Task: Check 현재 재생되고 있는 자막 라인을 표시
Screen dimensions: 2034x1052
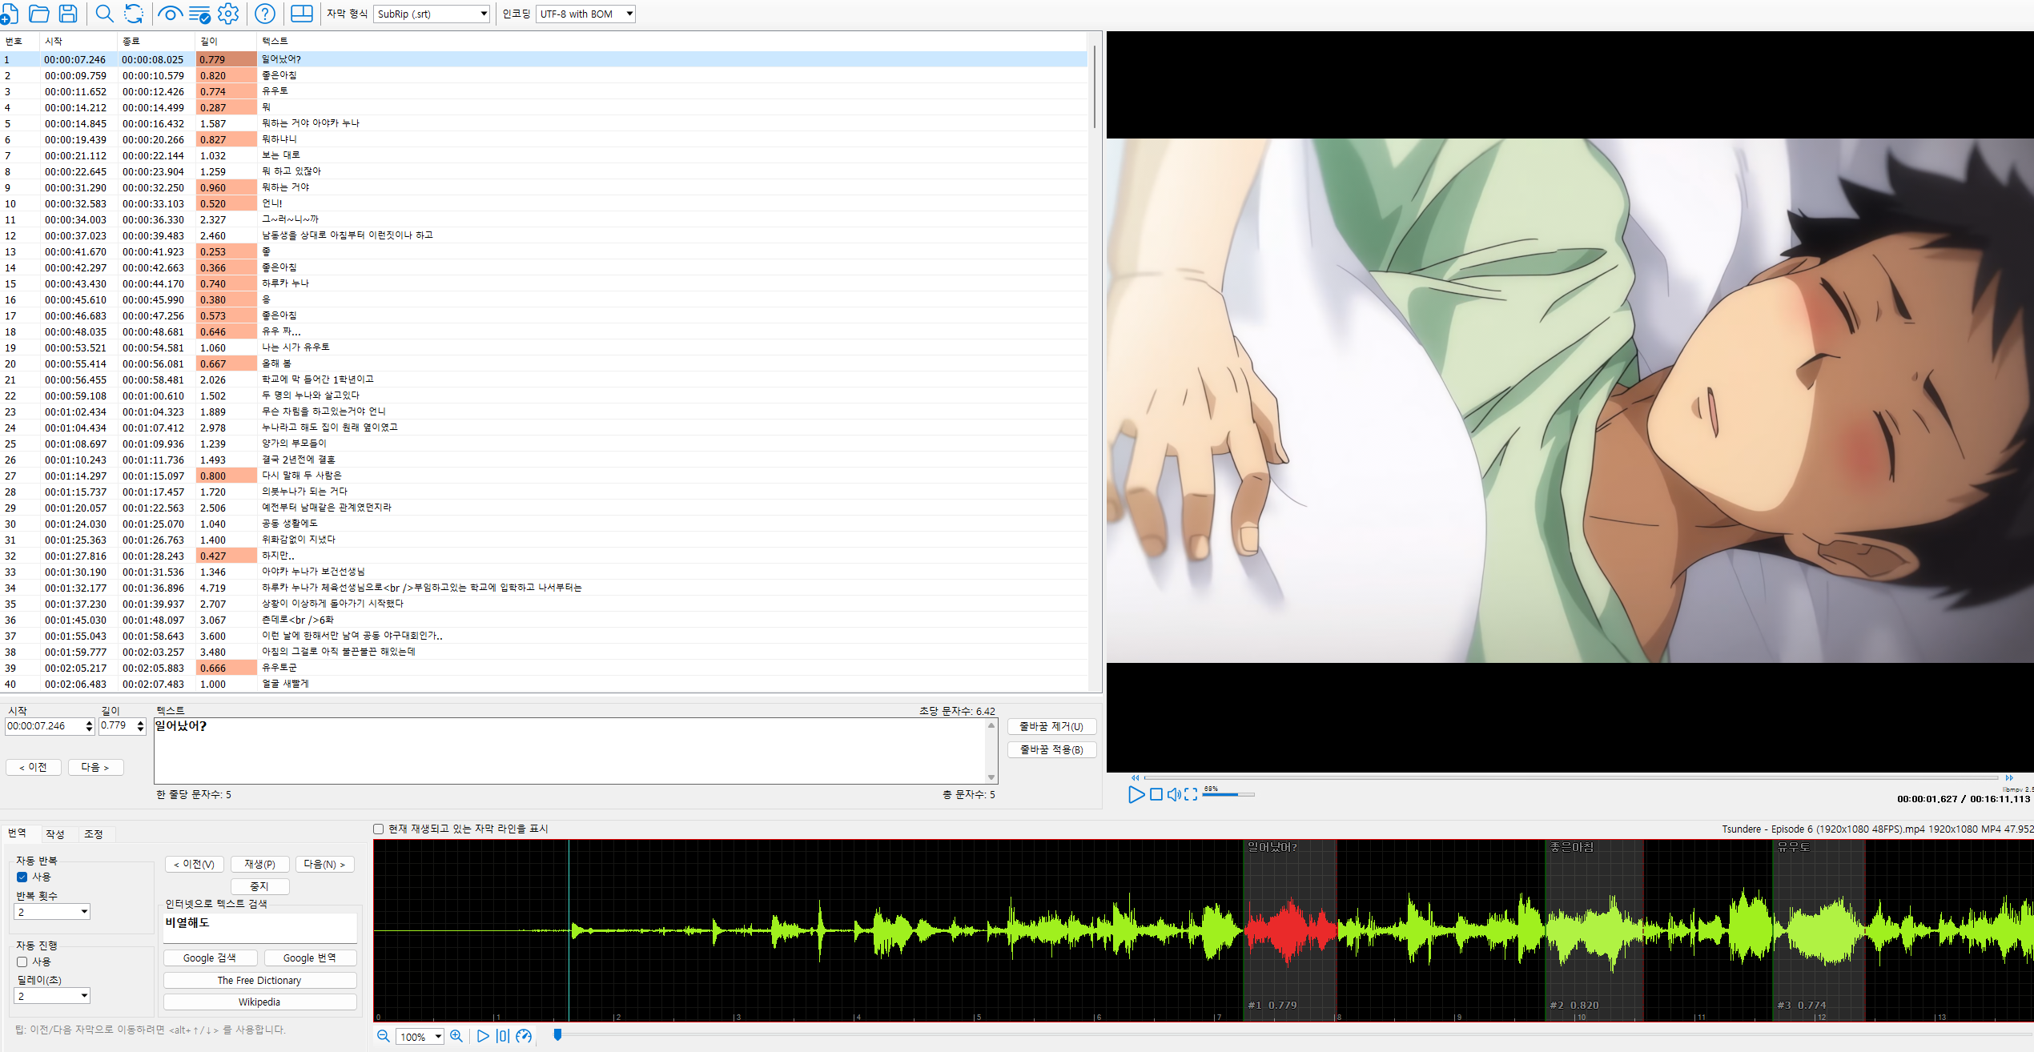Action: pos(379,829)
